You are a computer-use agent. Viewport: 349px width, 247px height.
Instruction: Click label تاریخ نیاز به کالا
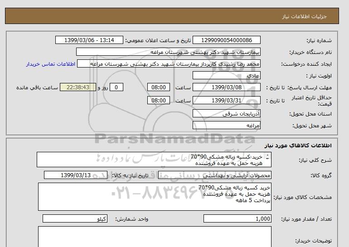[130, 175]
